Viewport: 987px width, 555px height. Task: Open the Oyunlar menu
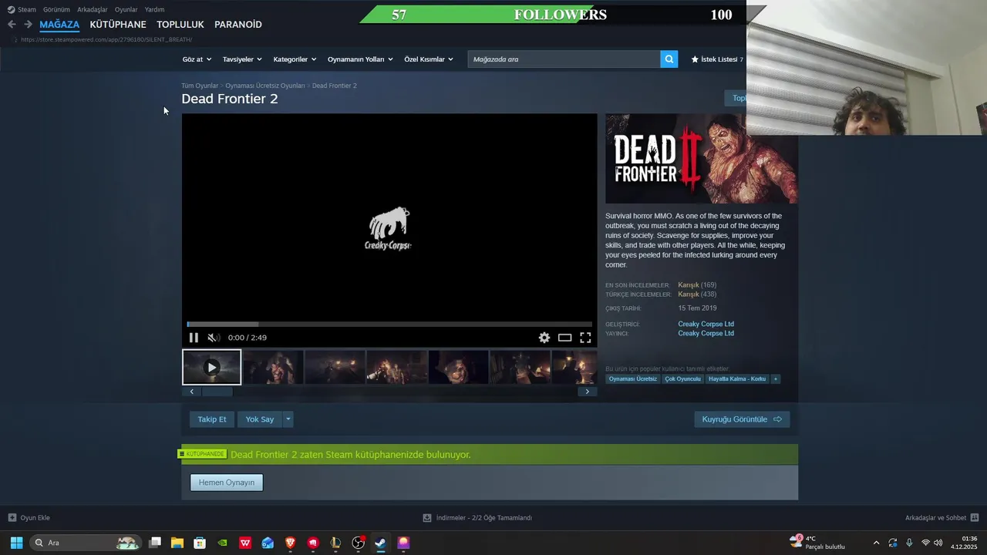click(126, 9)
